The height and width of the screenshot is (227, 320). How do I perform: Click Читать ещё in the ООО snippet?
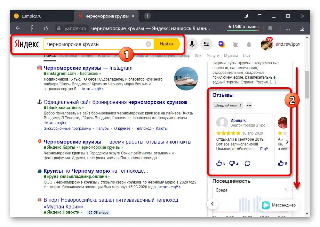(x=169, y=187)
